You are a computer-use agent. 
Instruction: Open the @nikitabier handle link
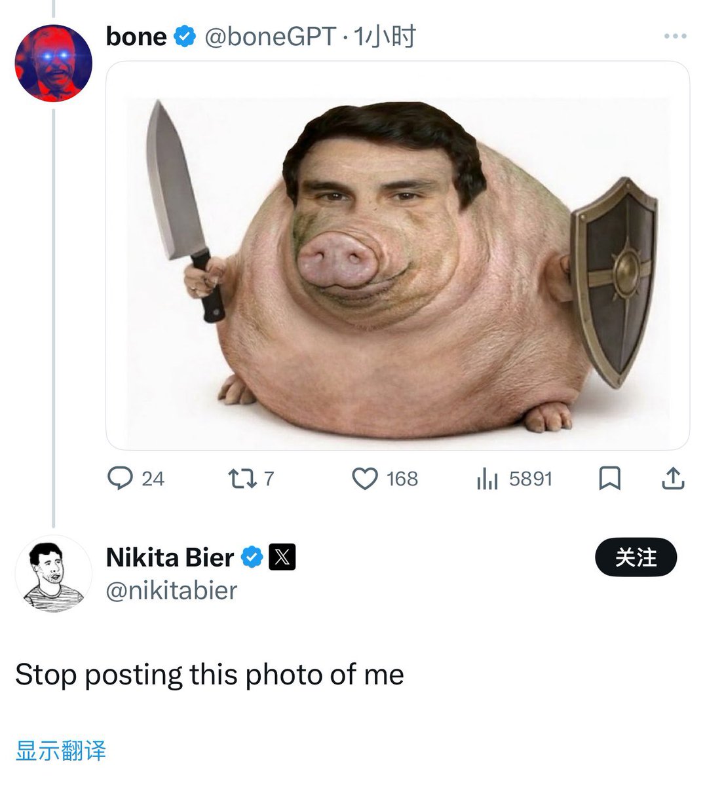(x=172, y=591)
